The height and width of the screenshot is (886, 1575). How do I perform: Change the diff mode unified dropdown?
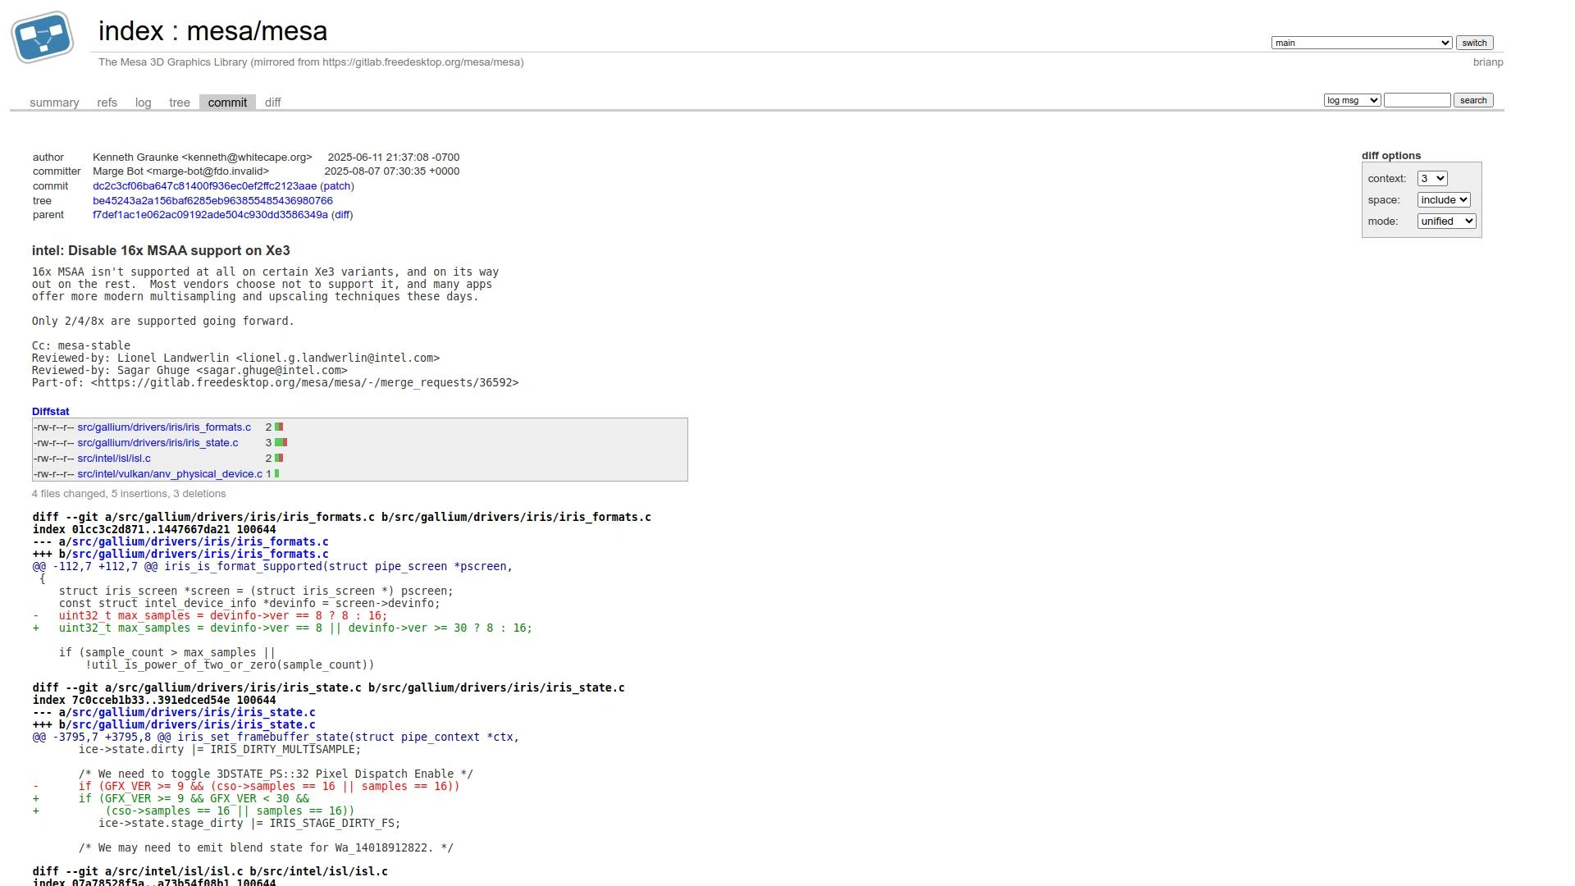(x=1445, y=221)
